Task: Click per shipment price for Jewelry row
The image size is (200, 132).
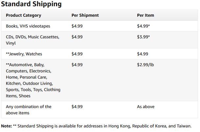Action: tap(77, 54)
